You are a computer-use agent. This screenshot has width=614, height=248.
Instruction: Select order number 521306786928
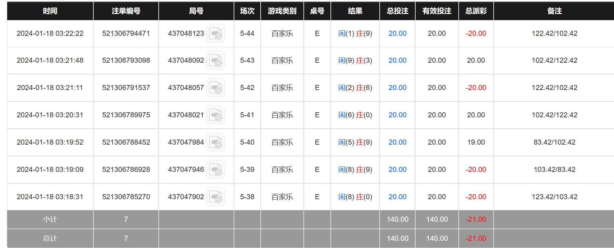point(126,170)
